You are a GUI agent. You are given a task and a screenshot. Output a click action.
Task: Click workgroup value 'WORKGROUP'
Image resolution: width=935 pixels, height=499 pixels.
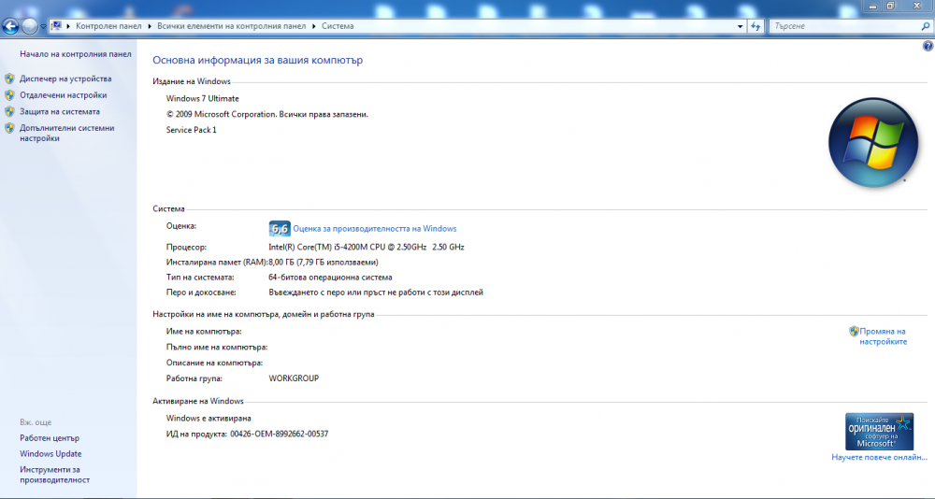(x=294, y=378)
